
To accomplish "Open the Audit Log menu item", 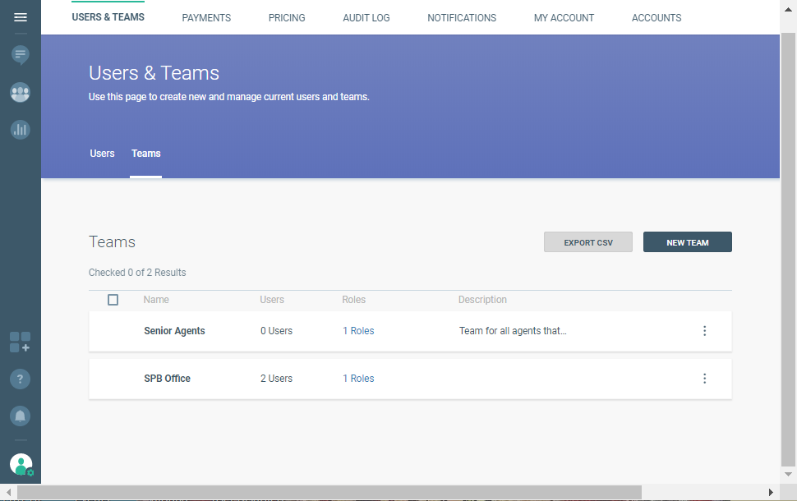I will click(366, 18).
